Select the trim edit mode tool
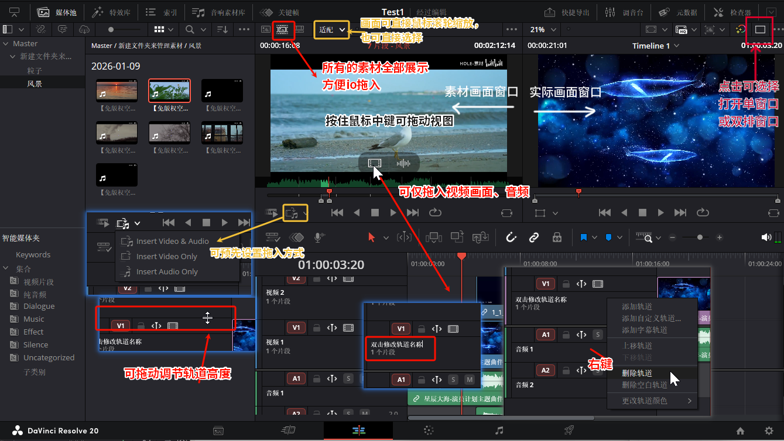Viewport: 784px width, 441px height. click(x=405, y=237)
